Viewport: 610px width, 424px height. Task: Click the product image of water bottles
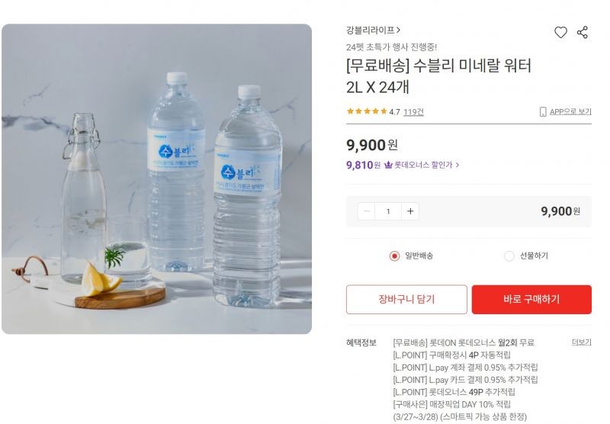(x=156, y=179)
